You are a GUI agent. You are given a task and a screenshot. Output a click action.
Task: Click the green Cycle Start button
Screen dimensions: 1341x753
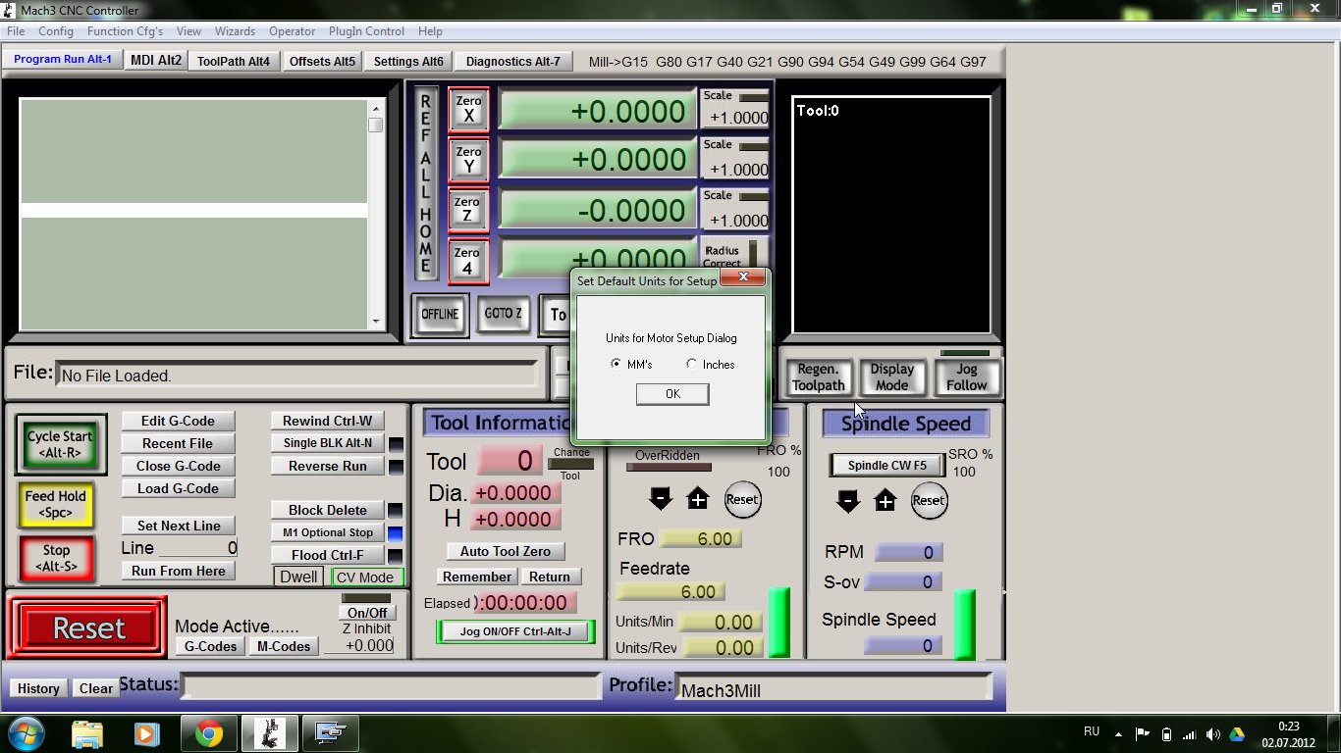pyautogui.click(x=60, y=444)
